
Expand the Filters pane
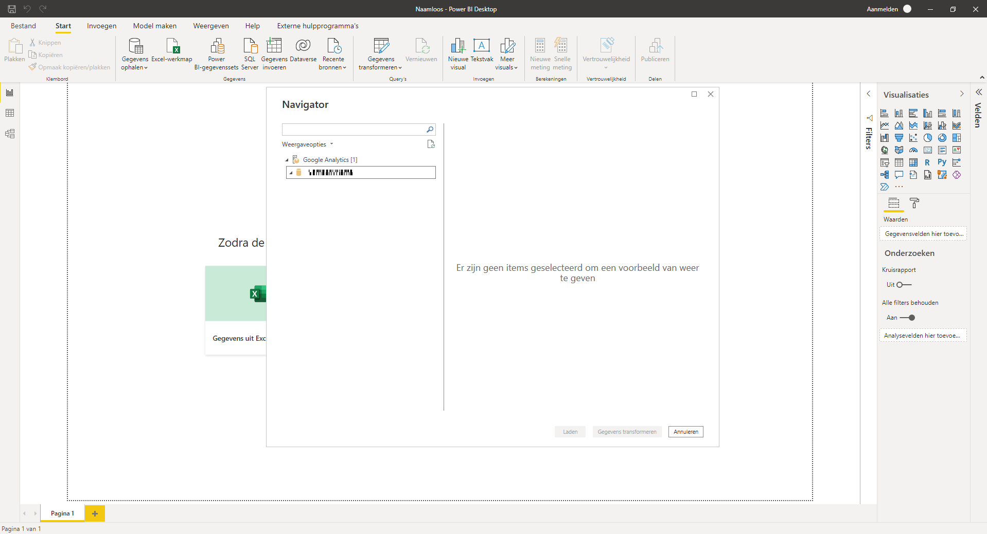[x=869, y=94]
